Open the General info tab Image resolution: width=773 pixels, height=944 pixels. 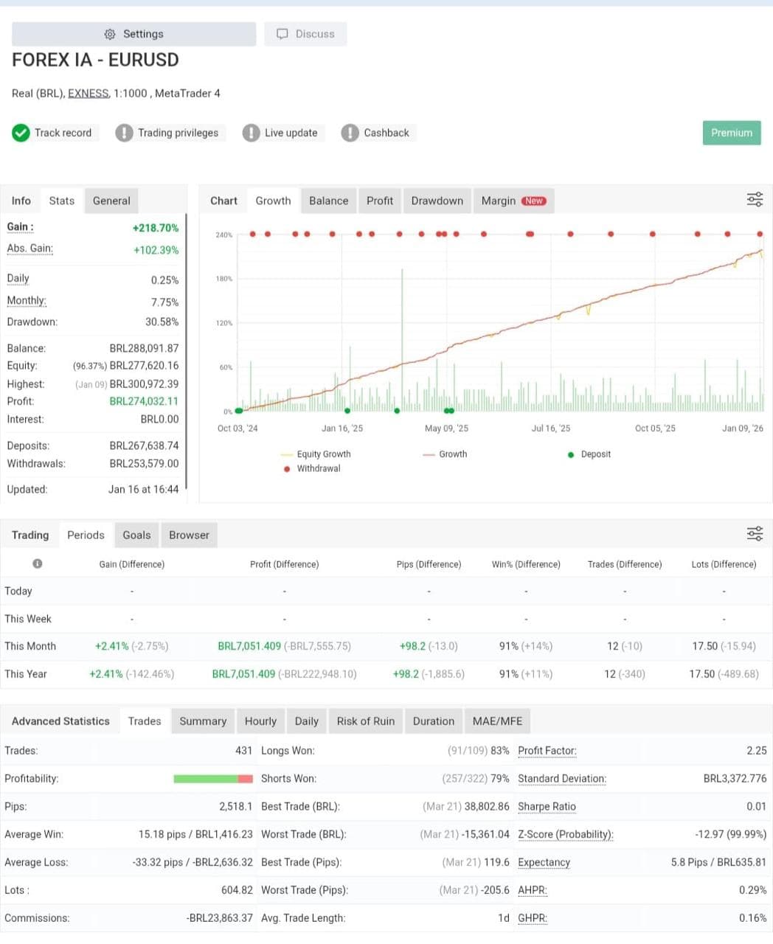111,201
